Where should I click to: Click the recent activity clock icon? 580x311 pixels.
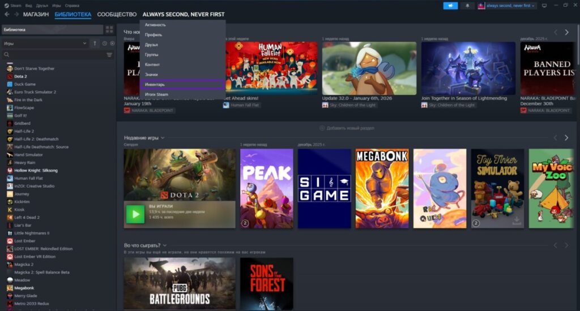(105, 43)
